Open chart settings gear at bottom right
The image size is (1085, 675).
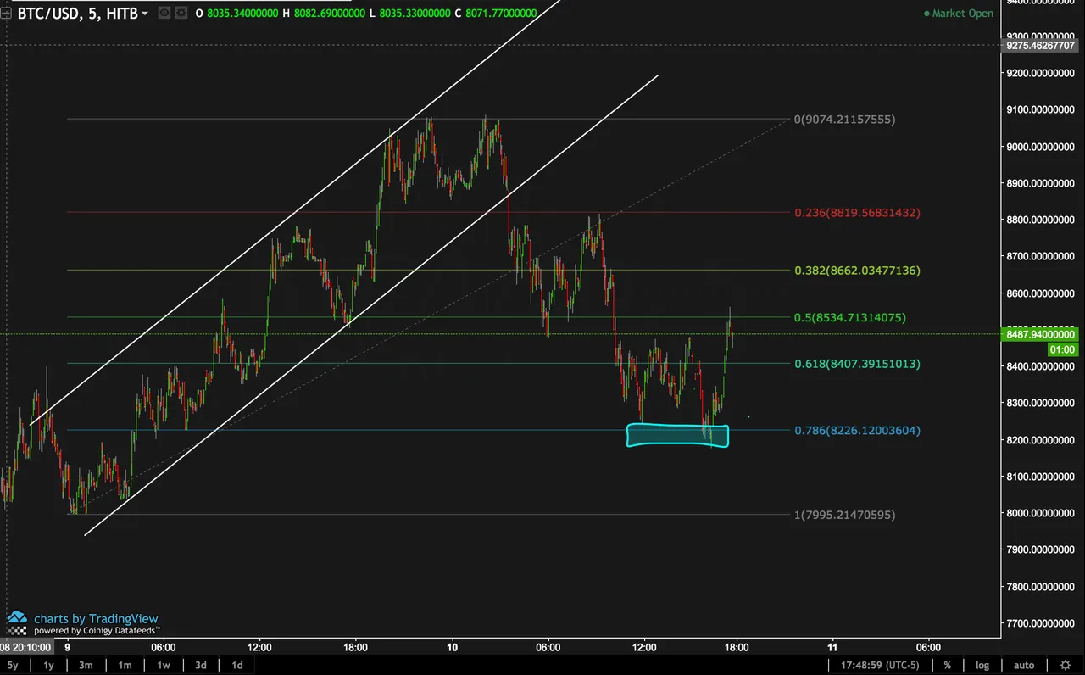click(1066, 666)
